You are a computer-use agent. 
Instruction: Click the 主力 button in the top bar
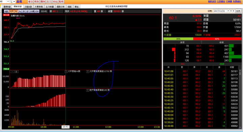pyautogui.click(x=49, y=2)
